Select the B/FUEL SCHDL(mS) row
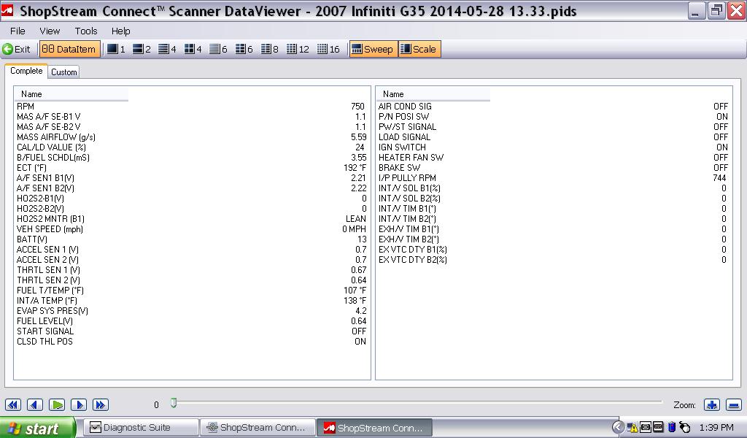This screenshot has width=747, height=438. 192,158
